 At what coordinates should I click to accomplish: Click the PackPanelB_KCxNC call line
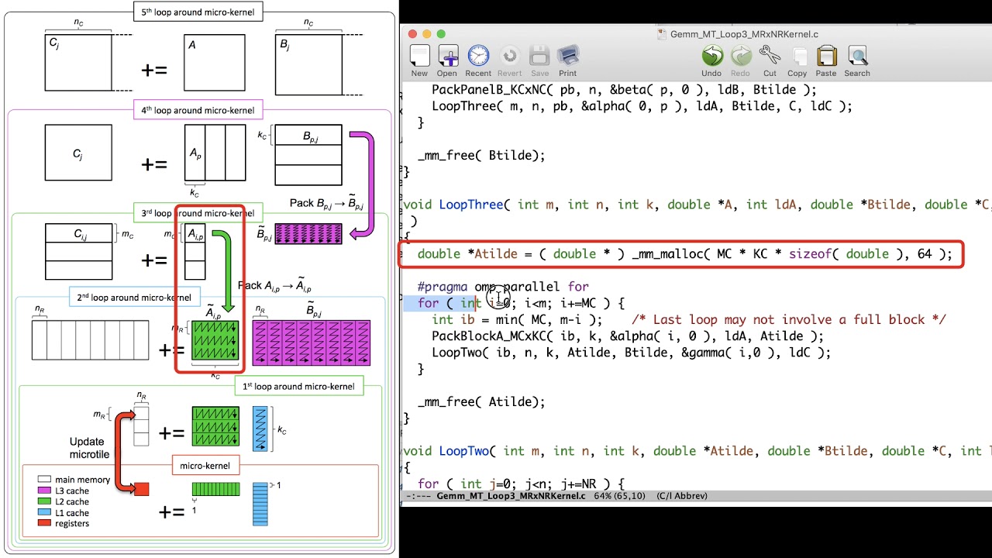point(625,90)
